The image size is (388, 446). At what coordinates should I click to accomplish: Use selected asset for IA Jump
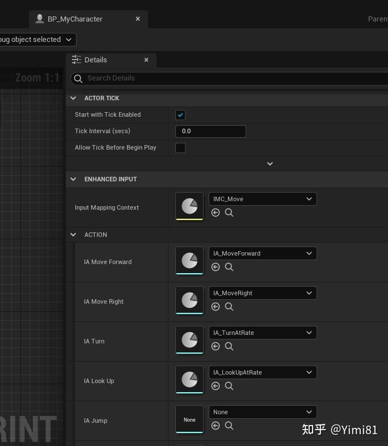(x=216, y=426)
